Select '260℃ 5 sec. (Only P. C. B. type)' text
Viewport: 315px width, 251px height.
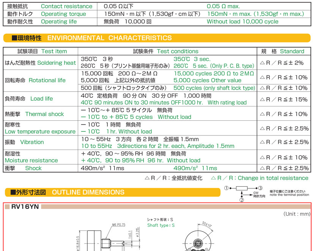pyautogui.click(x=214, y=66)
